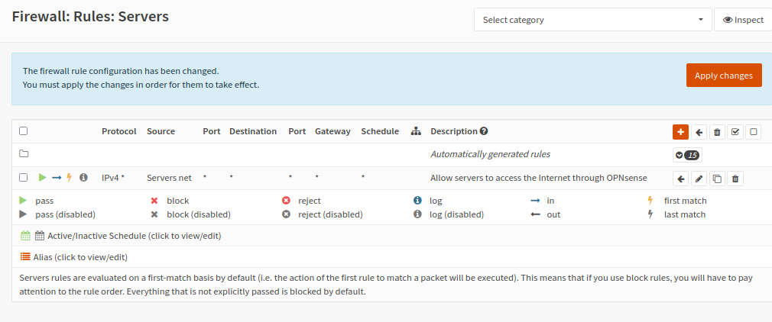Delete selected rules using header trash icon

[717, 131]
